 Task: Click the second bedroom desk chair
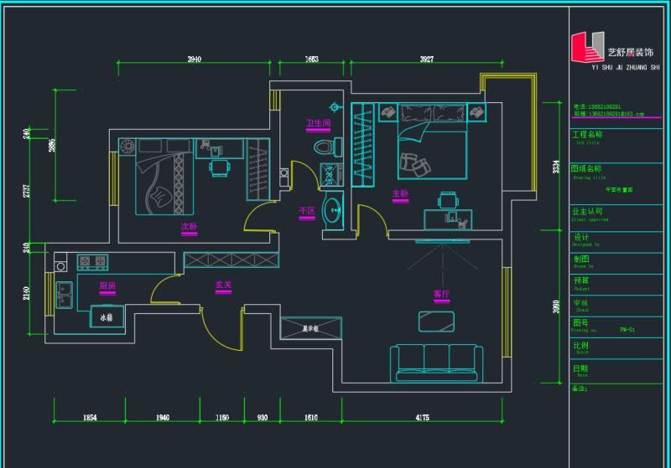(218, 168)
